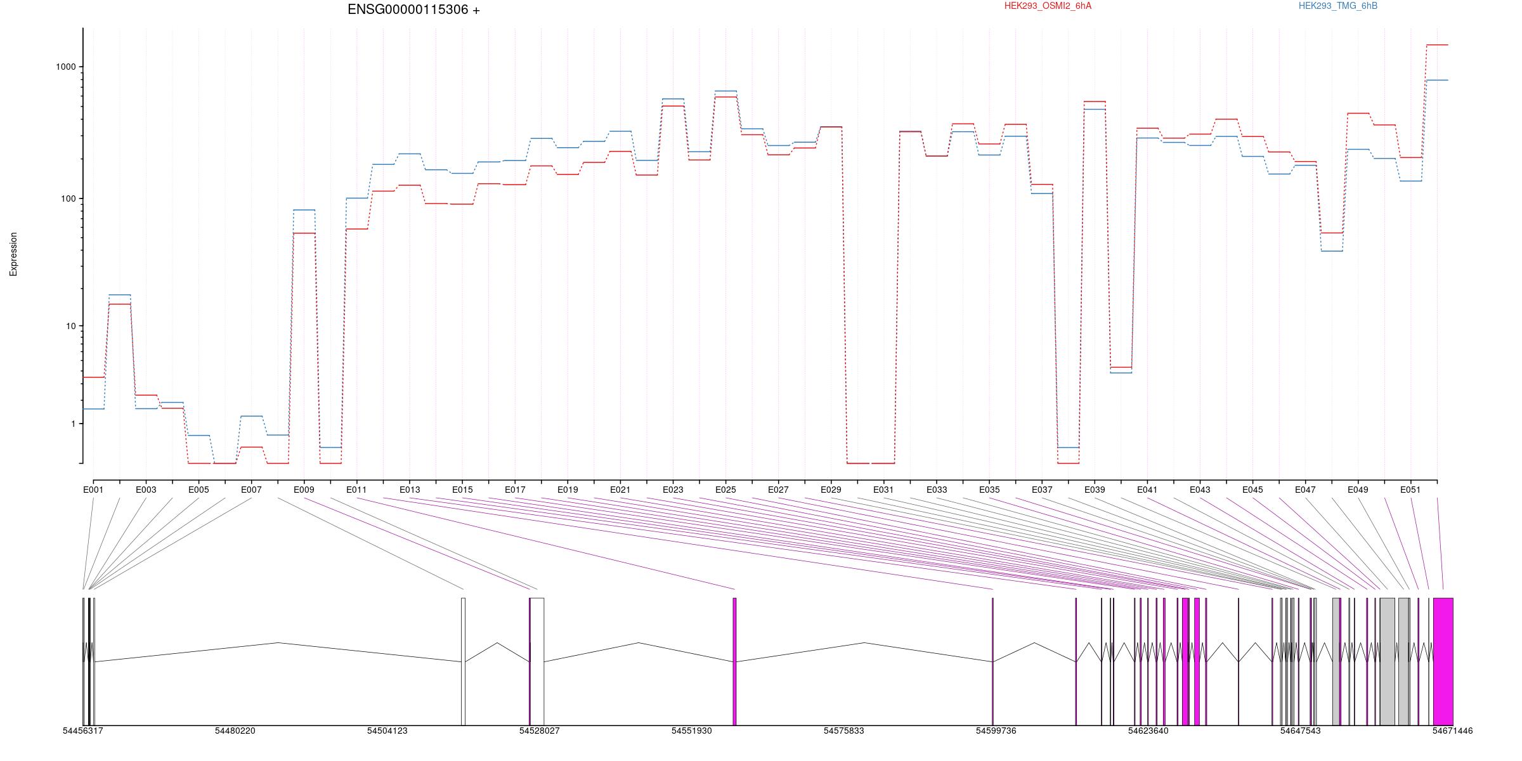Viewport: 1522px width, 761px height.
Task: Click the exon label E043
Action: [1200, 490]
